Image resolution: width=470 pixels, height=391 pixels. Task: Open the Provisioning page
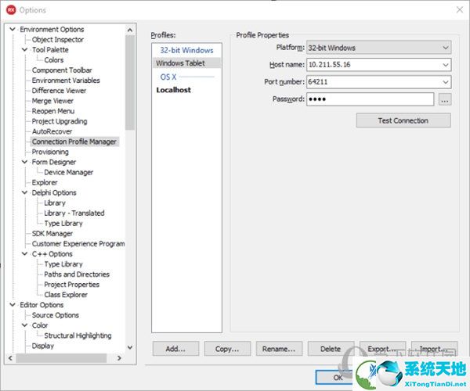click(x=50, y=152)
